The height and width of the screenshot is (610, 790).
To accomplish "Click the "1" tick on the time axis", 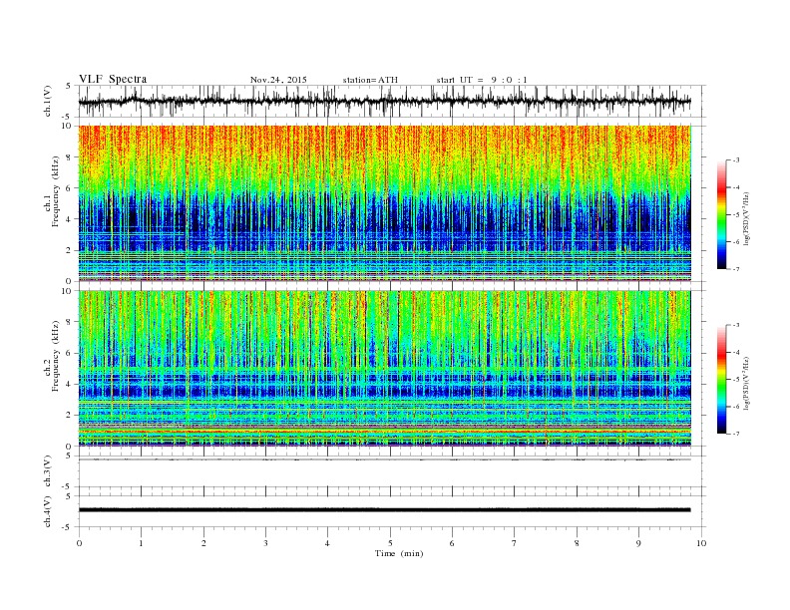I will click(x=141, y=543).
